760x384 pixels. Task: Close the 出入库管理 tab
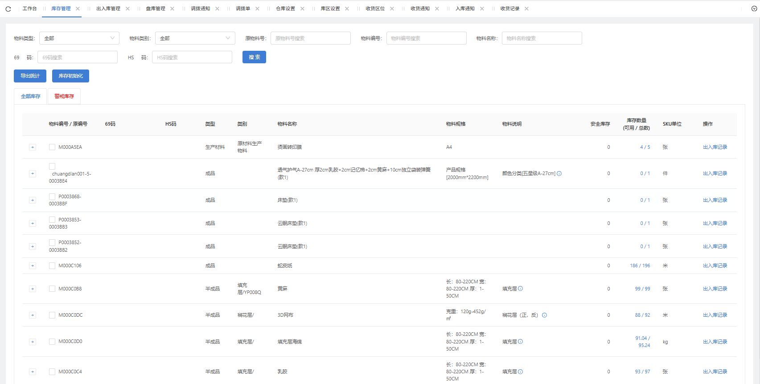(128, 8)
